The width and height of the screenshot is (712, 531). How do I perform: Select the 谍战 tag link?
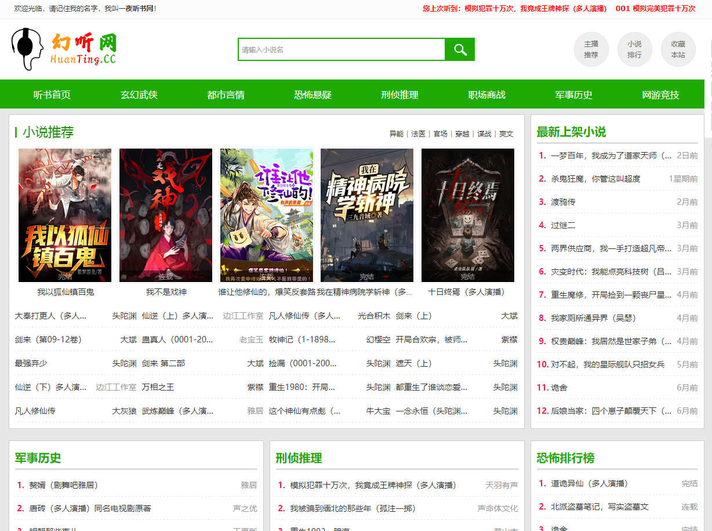coord(484,133)
